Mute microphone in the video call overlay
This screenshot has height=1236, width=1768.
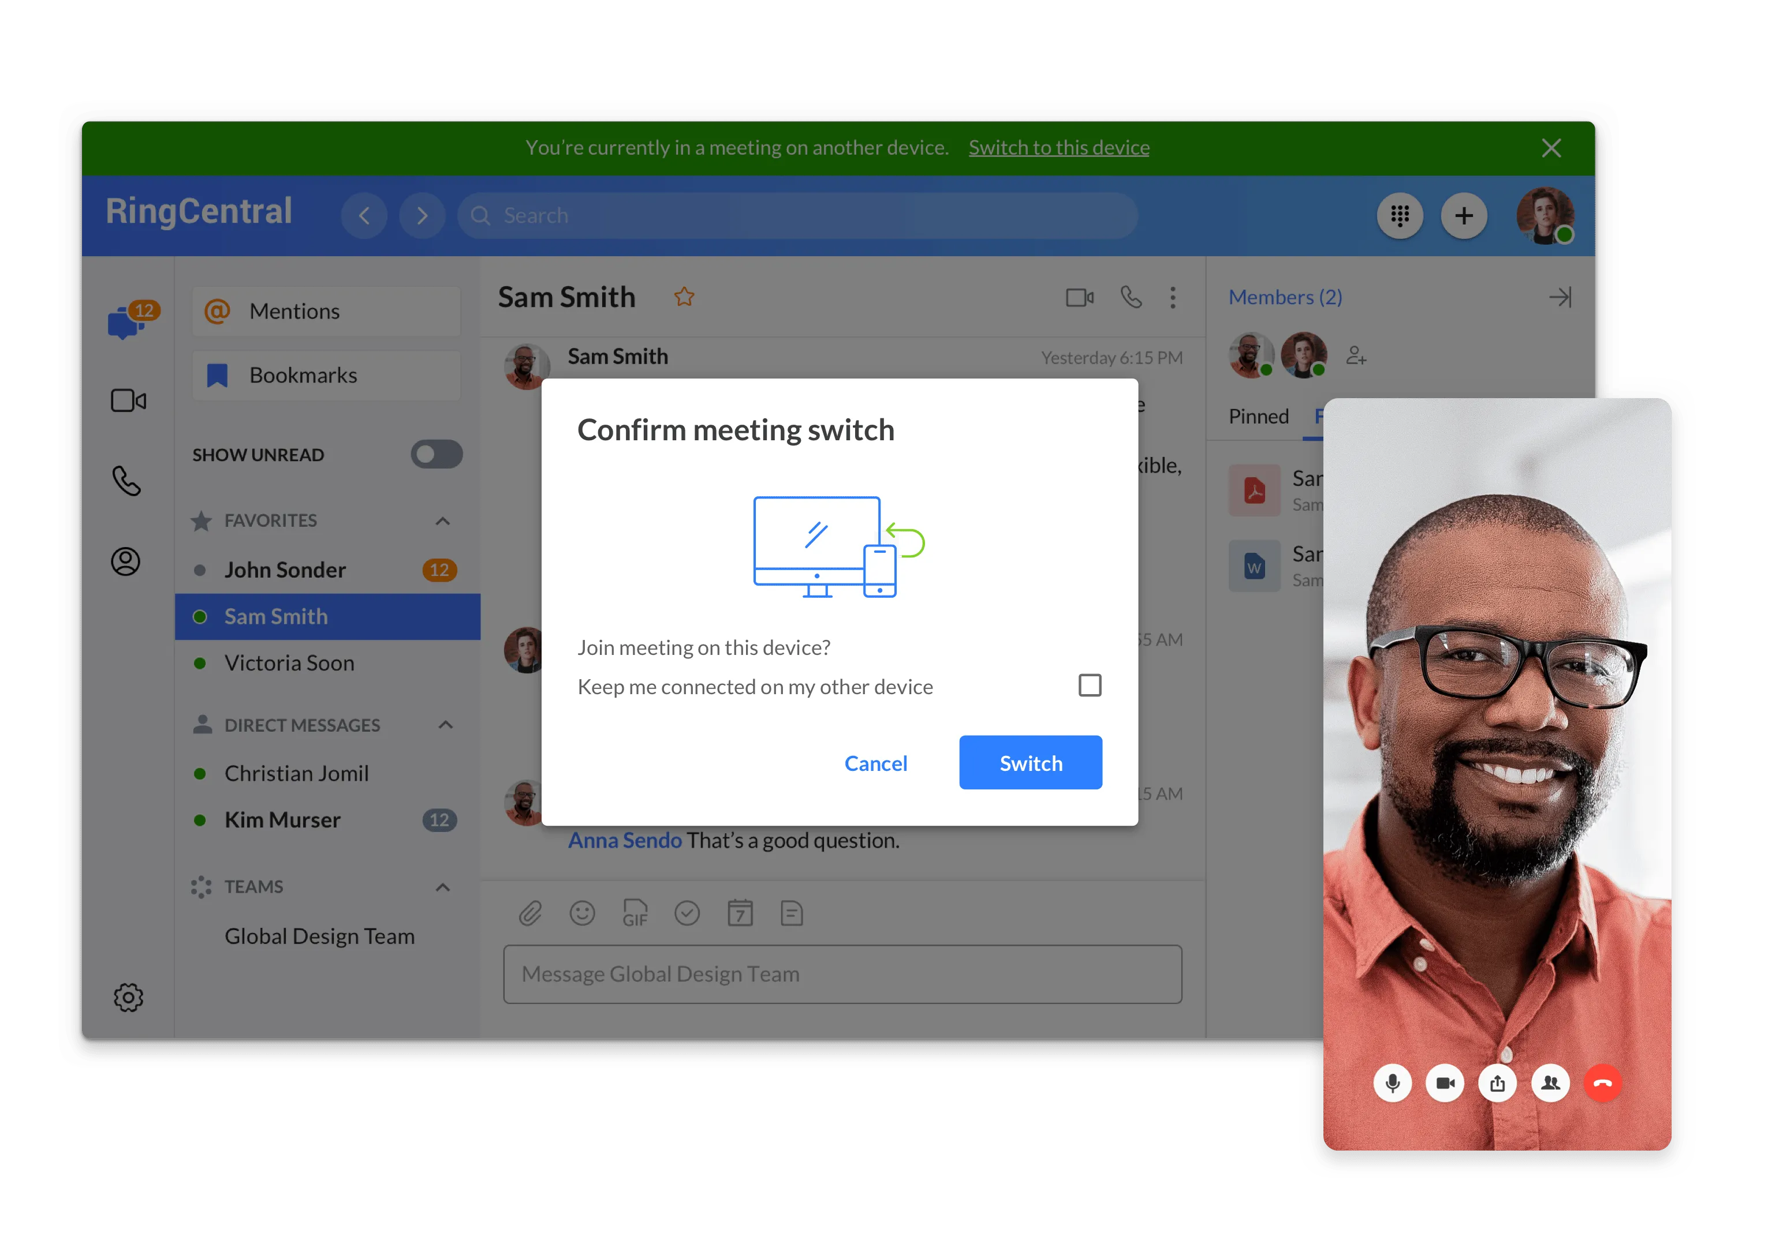[x=1392, y=1083]
